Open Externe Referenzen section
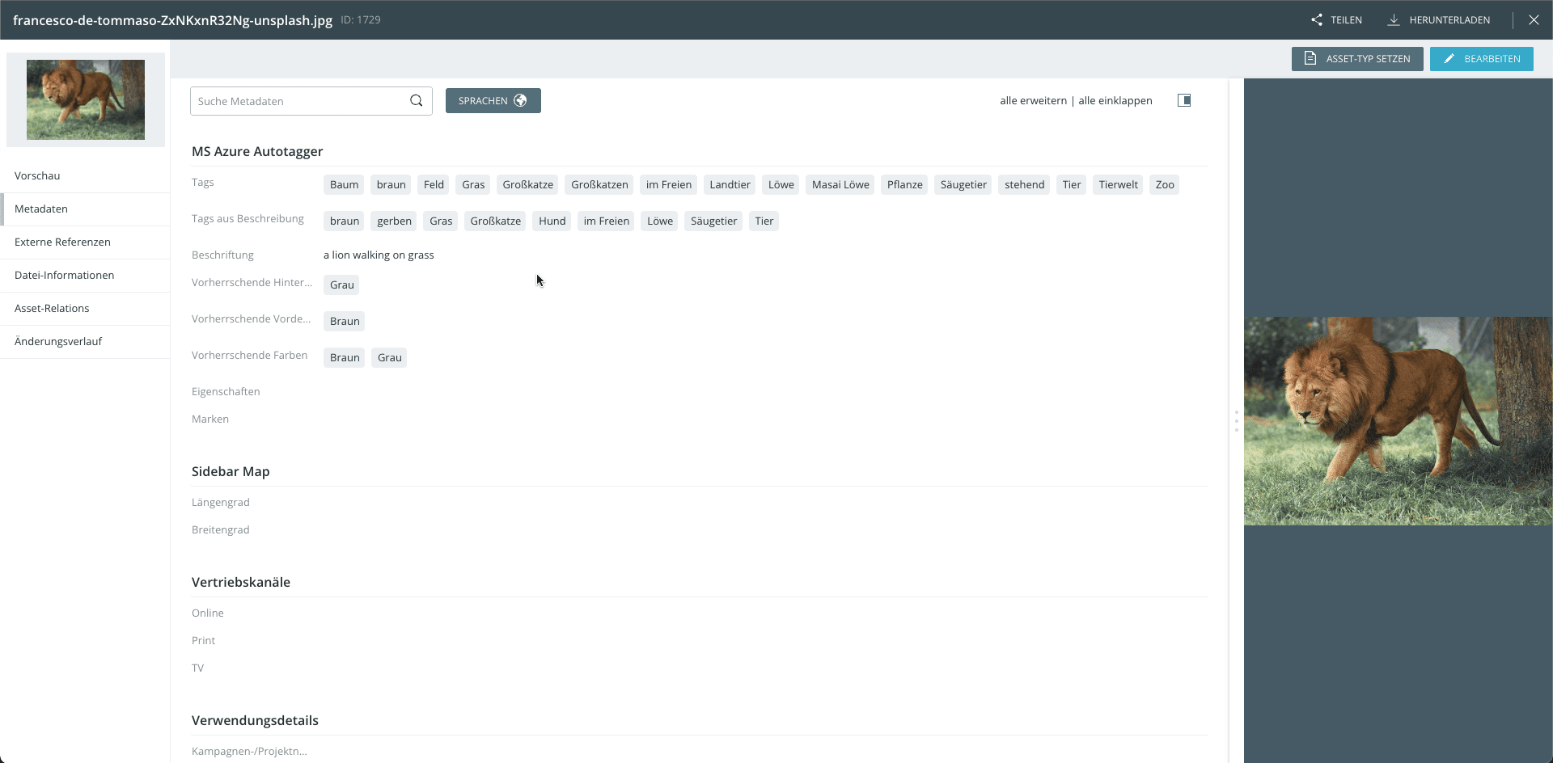 point(62,242)
